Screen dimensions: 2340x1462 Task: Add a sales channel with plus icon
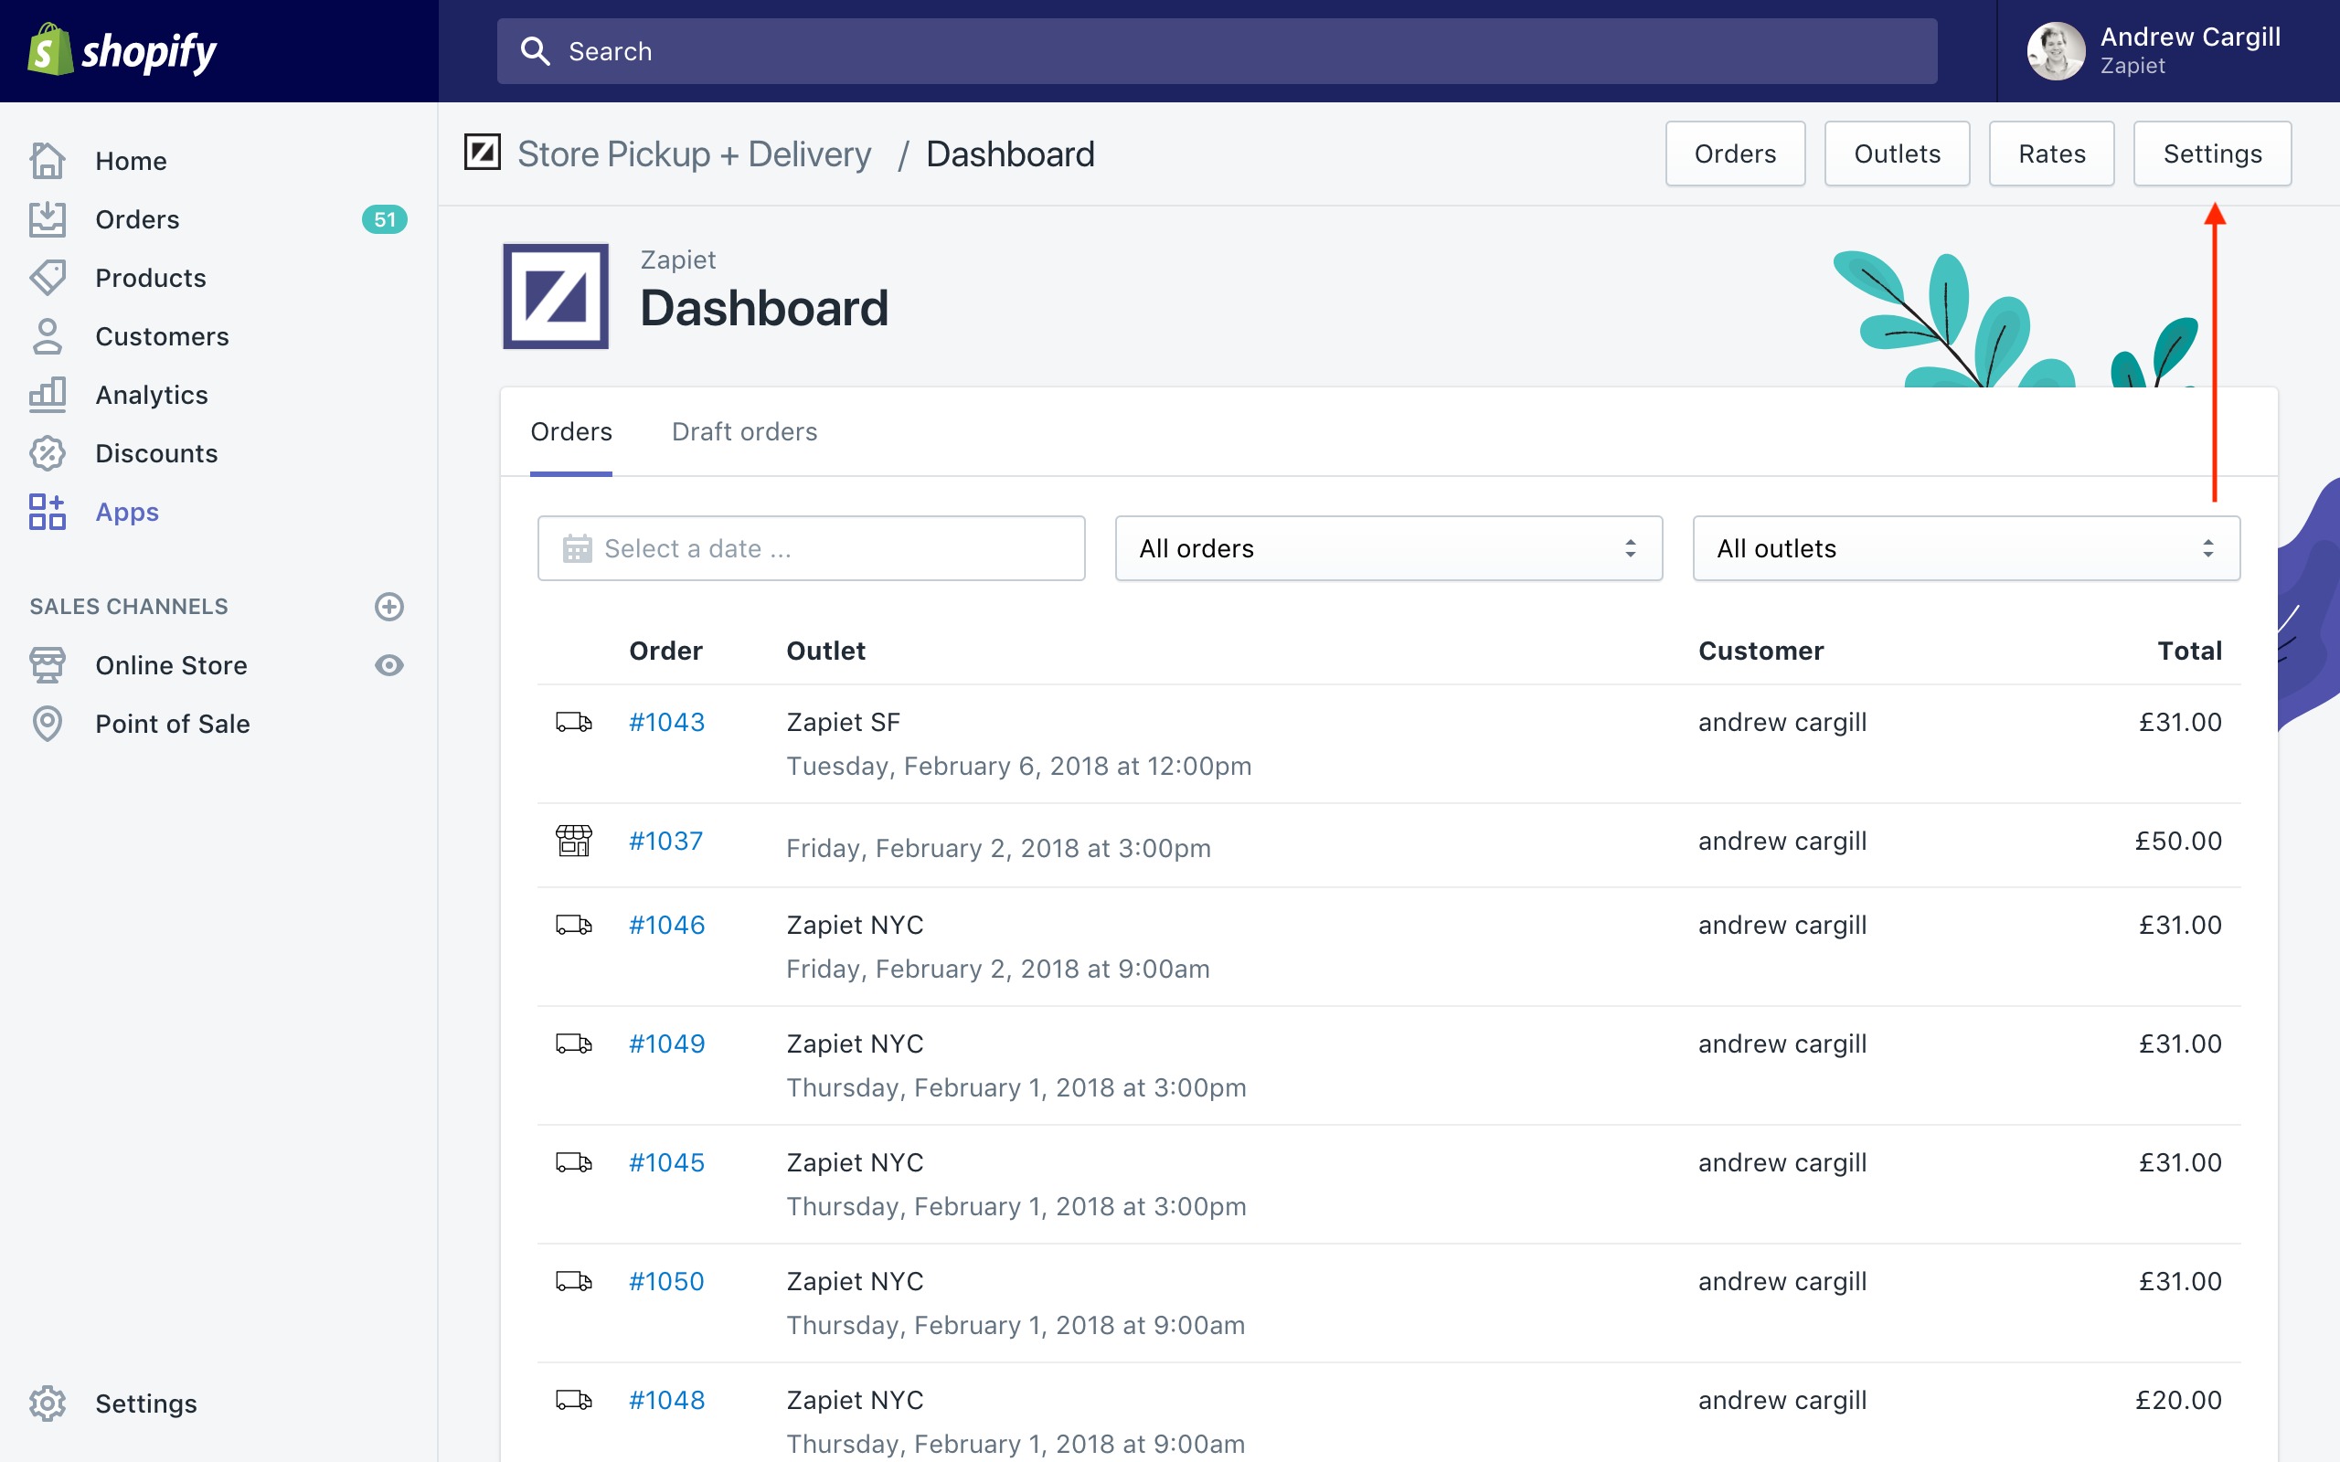[x=388, y=606]
